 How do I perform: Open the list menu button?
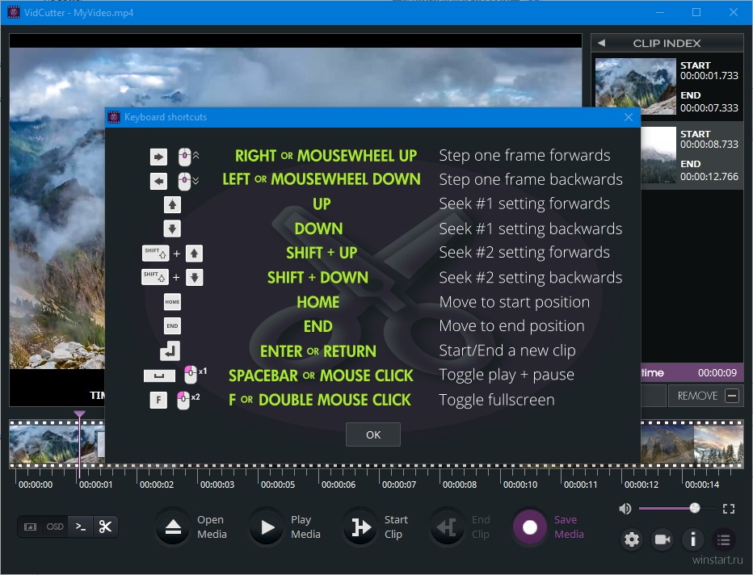(724, 539)
